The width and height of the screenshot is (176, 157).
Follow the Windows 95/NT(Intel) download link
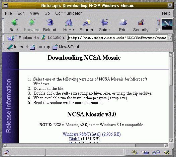pyautogui.click(x=92, y=134)
